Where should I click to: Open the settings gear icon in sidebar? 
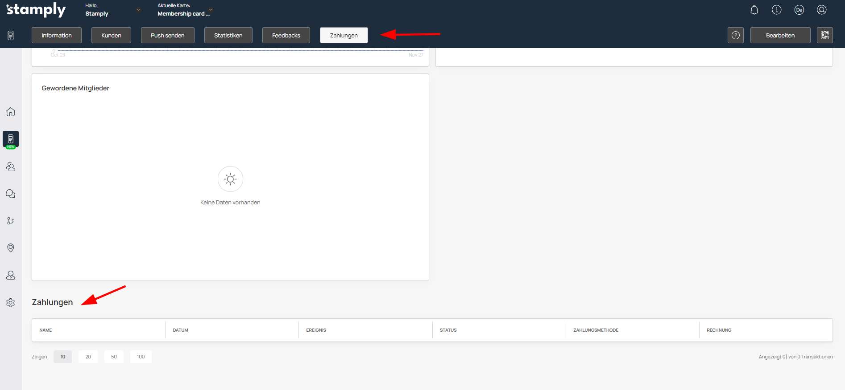click(11, 303)
